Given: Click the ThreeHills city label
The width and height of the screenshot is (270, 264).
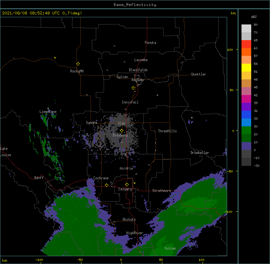Looking at the screenshot, I should point(167,131).
